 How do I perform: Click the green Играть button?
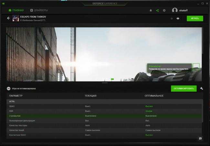[195, 18]
